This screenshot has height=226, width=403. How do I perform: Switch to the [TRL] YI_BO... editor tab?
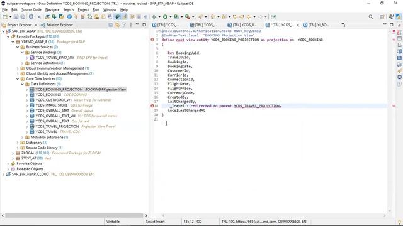316,25
